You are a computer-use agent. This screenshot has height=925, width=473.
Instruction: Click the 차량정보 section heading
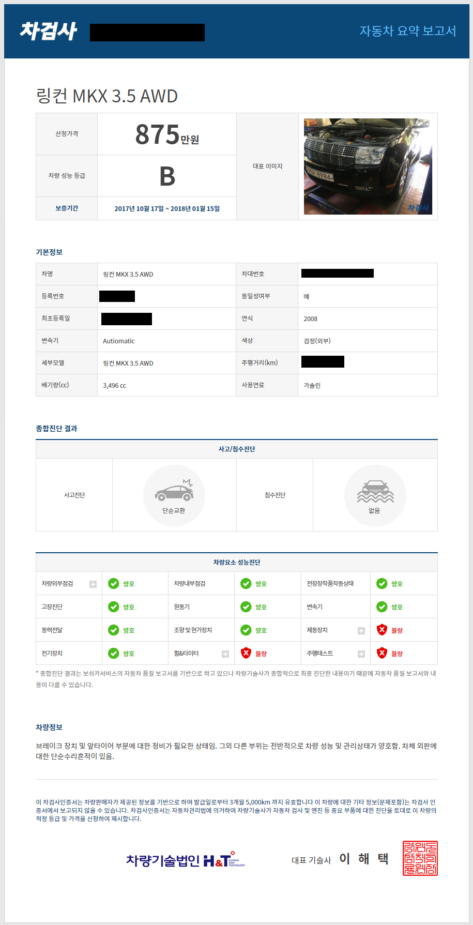[49, 727]
